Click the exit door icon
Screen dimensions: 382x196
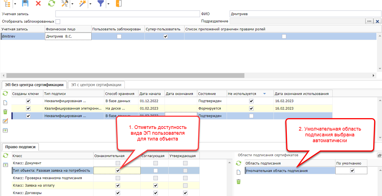point(119,3)
